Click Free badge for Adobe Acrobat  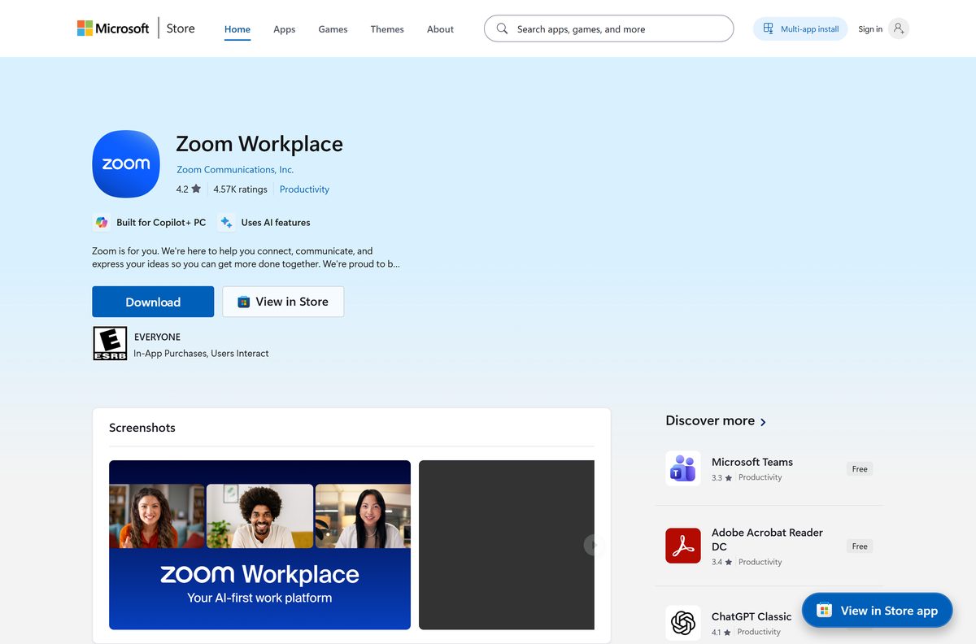[860, 546]
